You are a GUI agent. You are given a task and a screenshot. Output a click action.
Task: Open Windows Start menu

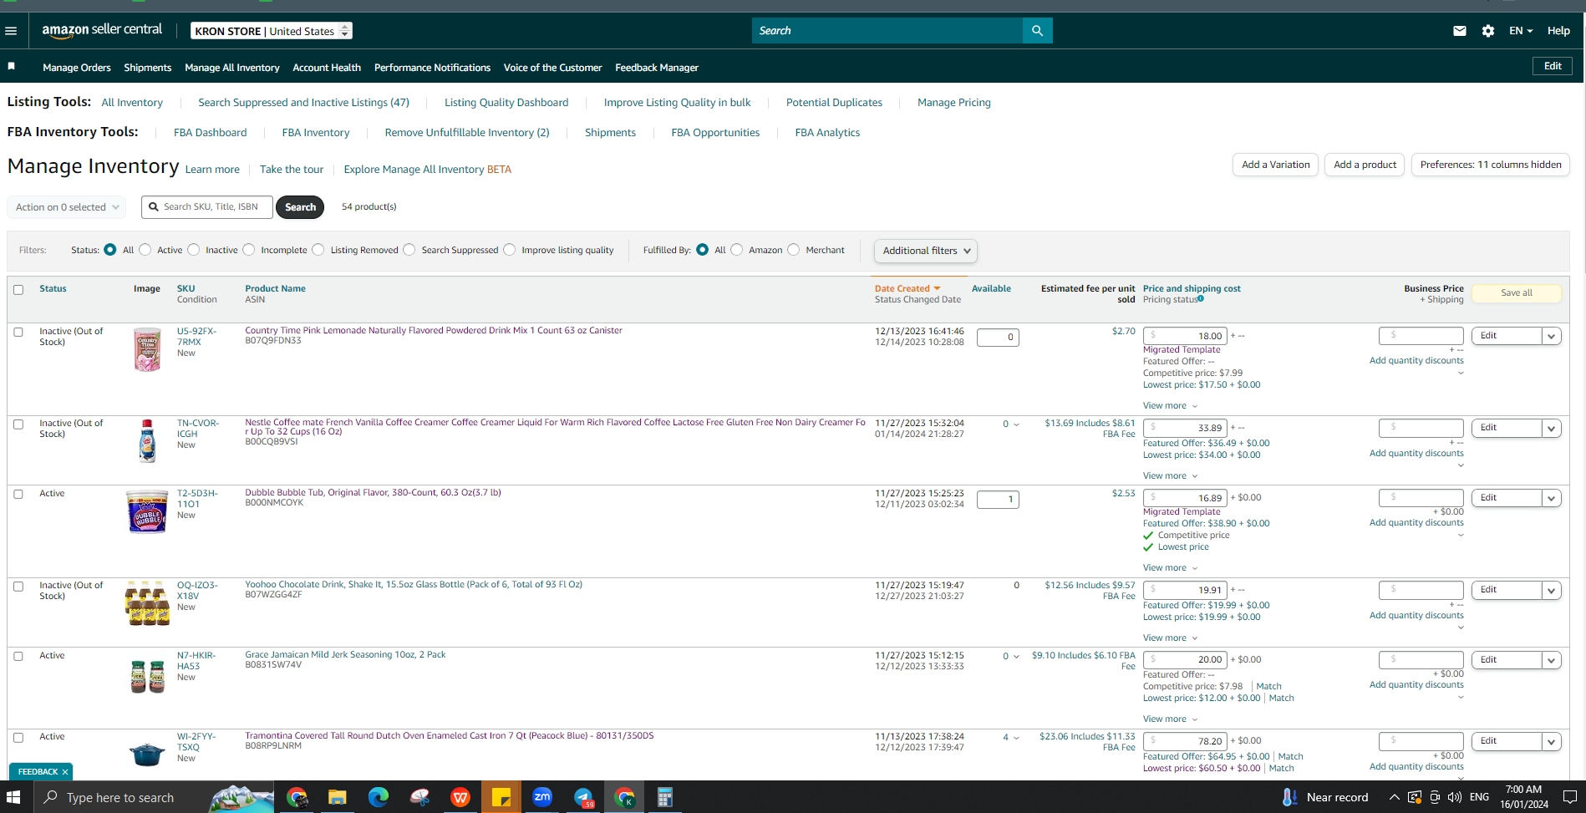point(14,797)
